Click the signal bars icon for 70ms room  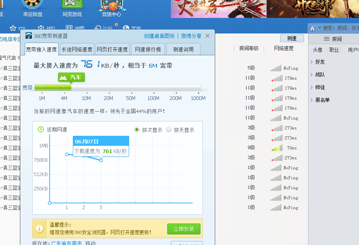(277, 148)
